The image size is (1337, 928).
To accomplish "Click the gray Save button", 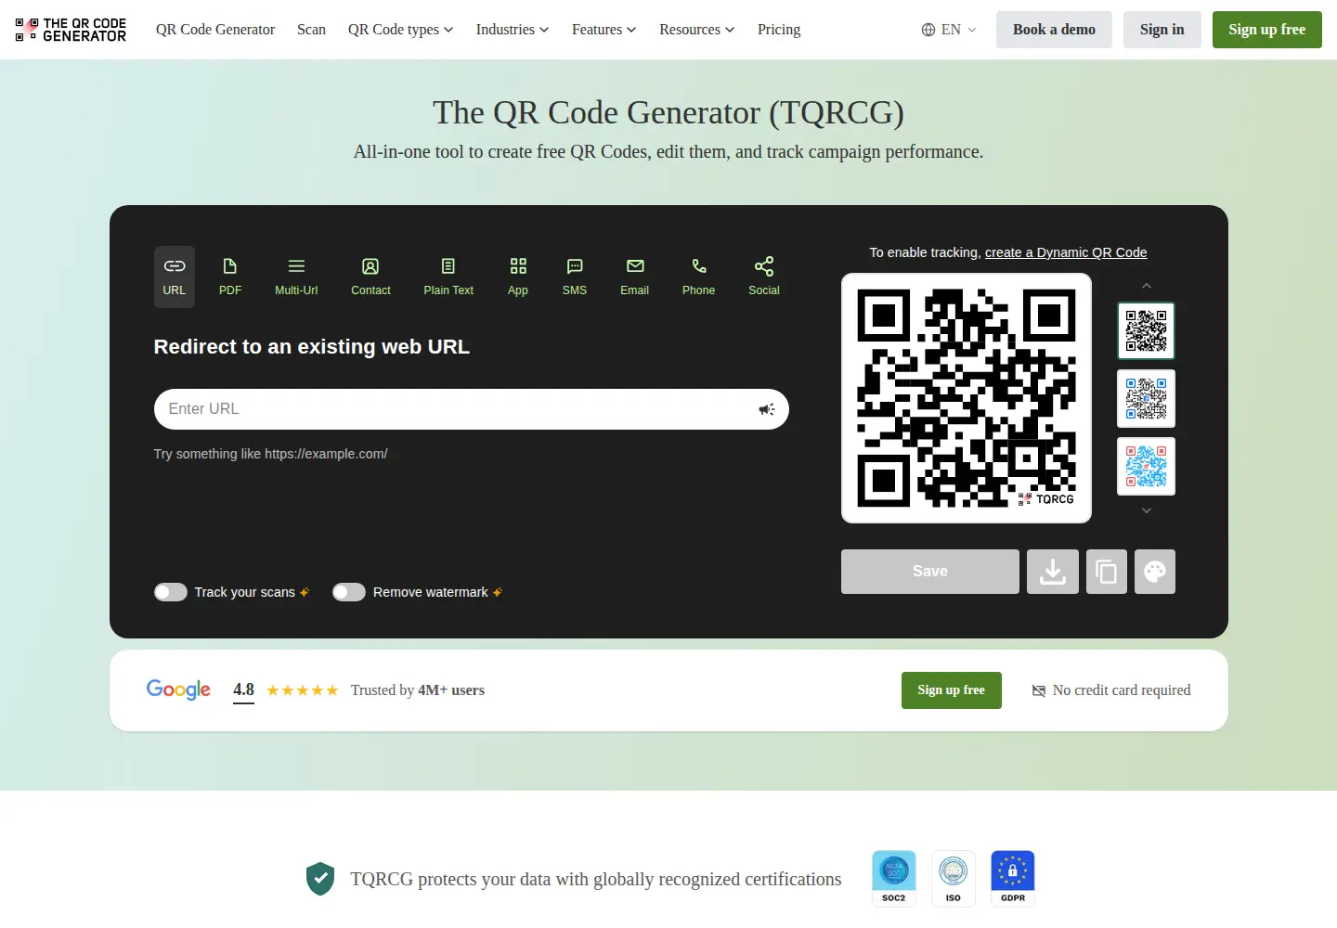I will pos(930,572).
